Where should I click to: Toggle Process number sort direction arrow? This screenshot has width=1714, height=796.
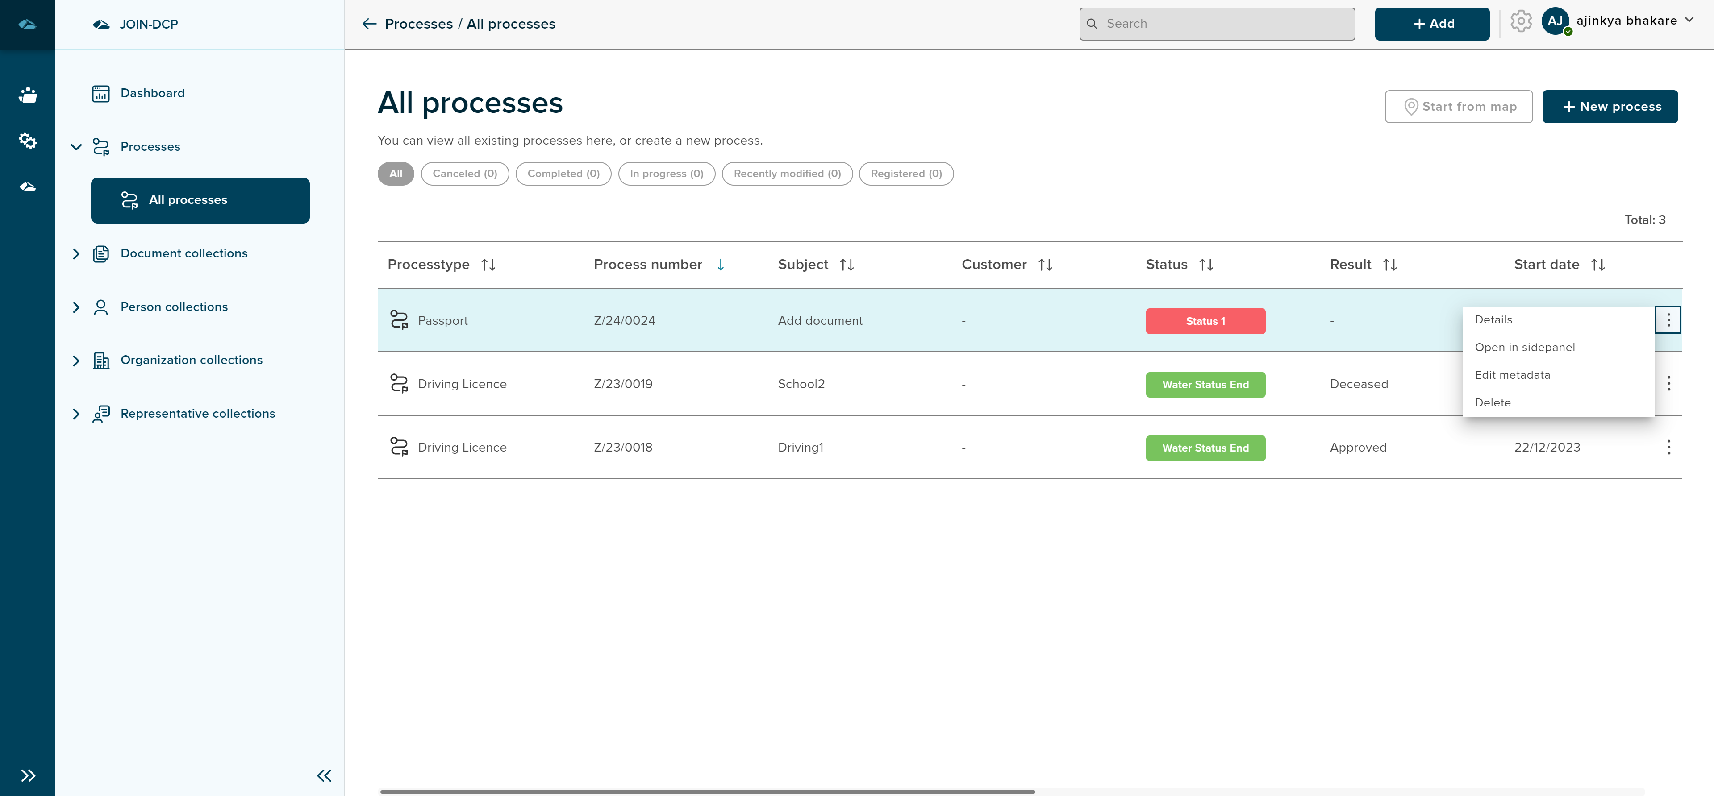click(x=721, y=265)
